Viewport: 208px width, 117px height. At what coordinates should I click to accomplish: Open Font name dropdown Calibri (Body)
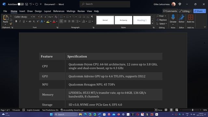pyautogui.click(x=31, y=17)
